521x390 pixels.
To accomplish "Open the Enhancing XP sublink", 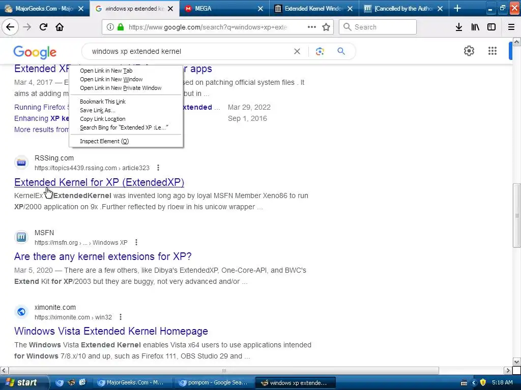I will pyautogui.click(x=42, y=118).
